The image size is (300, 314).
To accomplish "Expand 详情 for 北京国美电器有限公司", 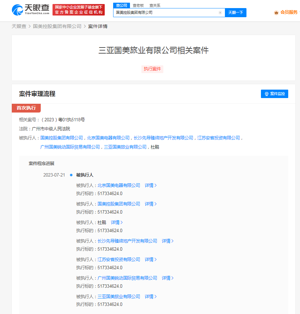I will (151, 185).
